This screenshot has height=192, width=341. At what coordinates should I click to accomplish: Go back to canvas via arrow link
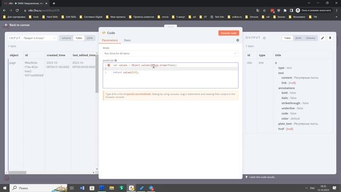click(x=17, y=25)
